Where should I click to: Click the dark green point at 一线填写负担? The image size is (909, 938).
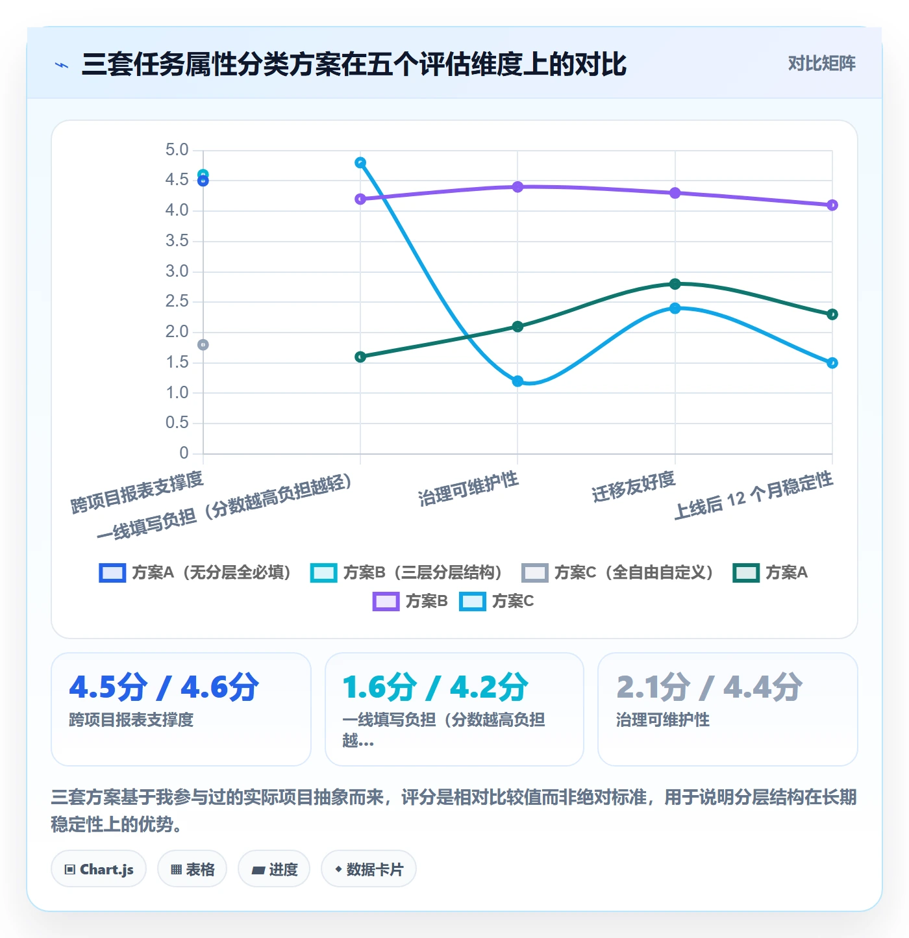pyautogui.click(x=360, y=357)
